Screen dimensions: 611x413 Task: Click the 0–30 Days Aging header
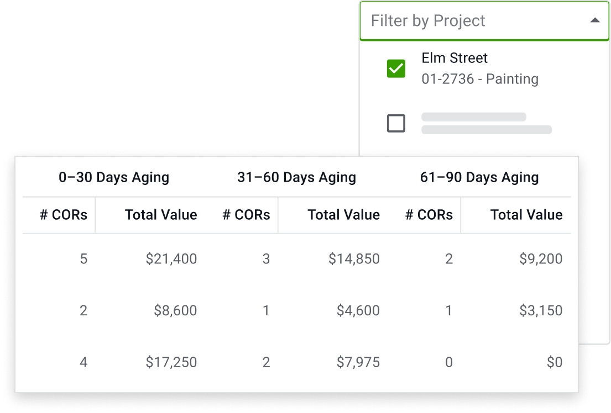pos(114,177)
